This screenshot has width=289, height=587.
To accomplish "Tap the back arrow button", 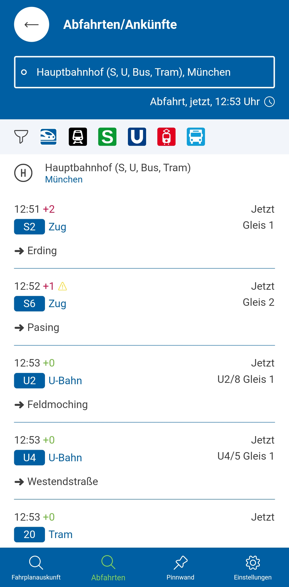I will (x=32, y=24).
